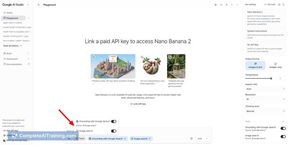Click the Documentation book icon in sidebar
Viewport: 288px width, 145px height.
click(x=4, y=64)
